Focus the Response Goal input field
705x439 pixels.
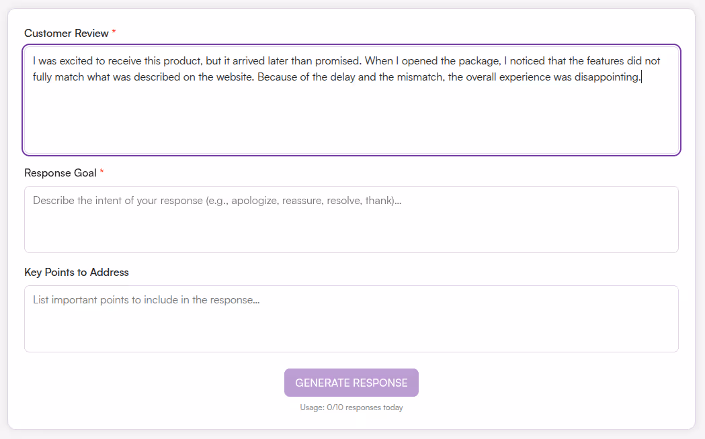(351, 218)
